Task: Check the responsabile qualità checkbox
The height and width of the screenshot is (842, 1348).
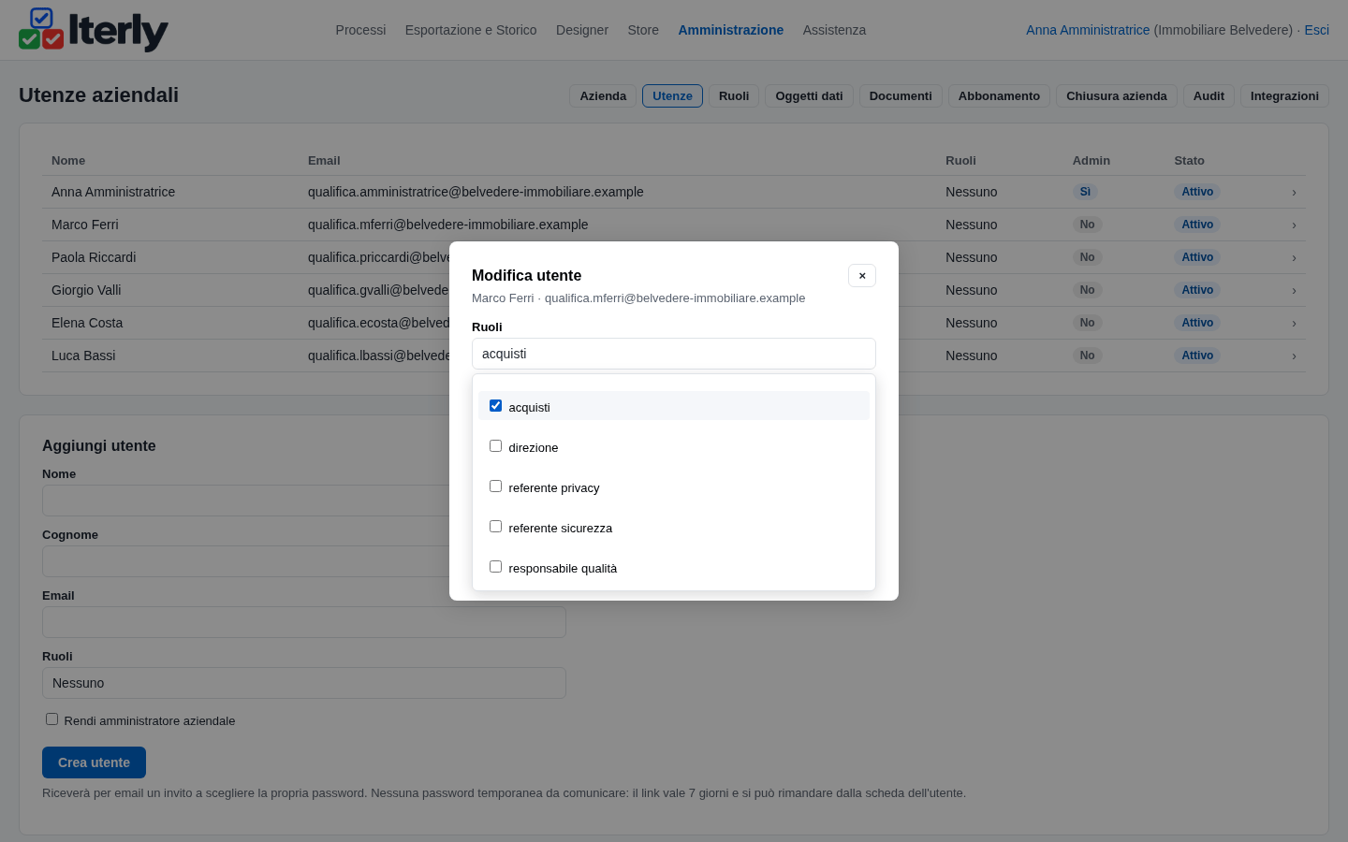Action: point(496,567)
